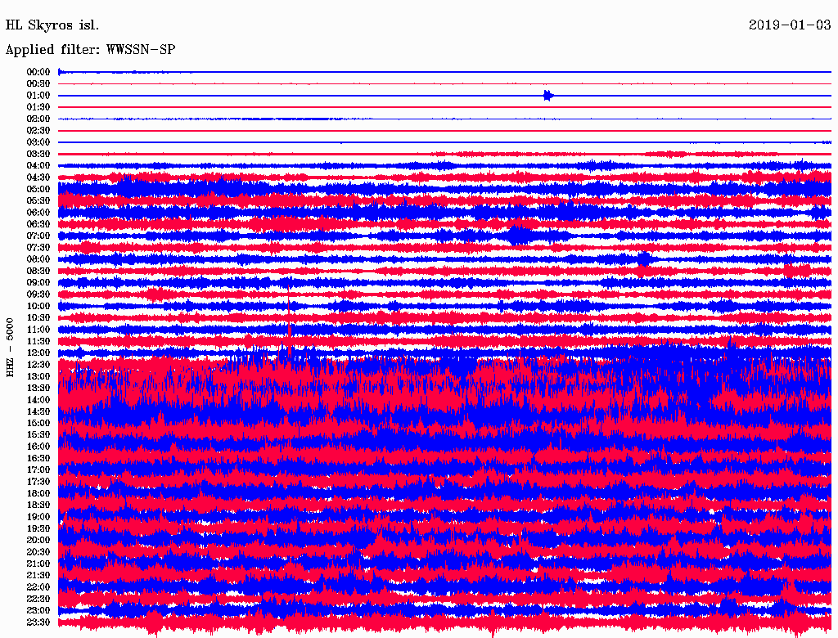Select the 09:30 time label

38,294
